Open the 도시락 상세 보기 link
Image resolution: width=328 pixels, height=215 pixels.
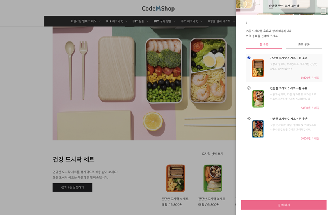click(x=212, y=154)
